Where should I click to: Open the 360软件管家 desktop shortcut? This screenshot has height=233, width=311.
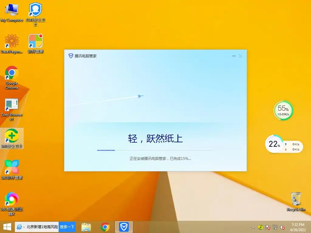pyautogui.click(x=12, y=170)
